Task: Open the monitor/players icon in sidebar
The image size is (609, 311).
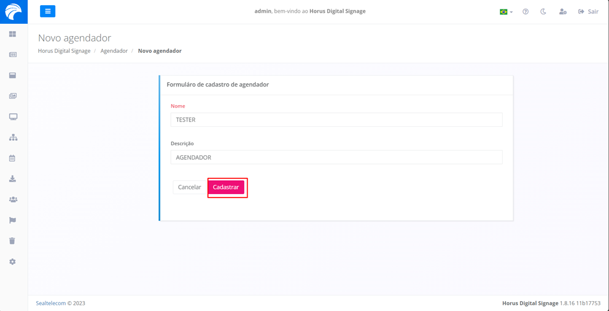Action: (13, 117)
